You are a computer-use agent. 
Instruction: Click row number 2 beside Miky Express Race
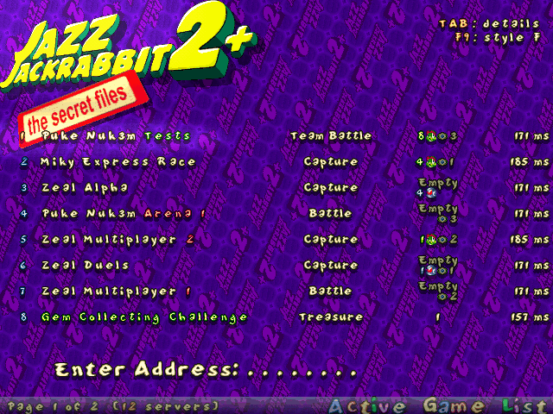[x=24, y=162]
